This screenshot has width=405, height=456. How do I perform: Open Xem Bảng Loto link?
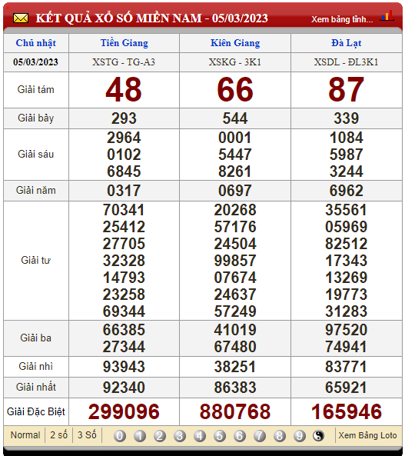tap(367, 435)
